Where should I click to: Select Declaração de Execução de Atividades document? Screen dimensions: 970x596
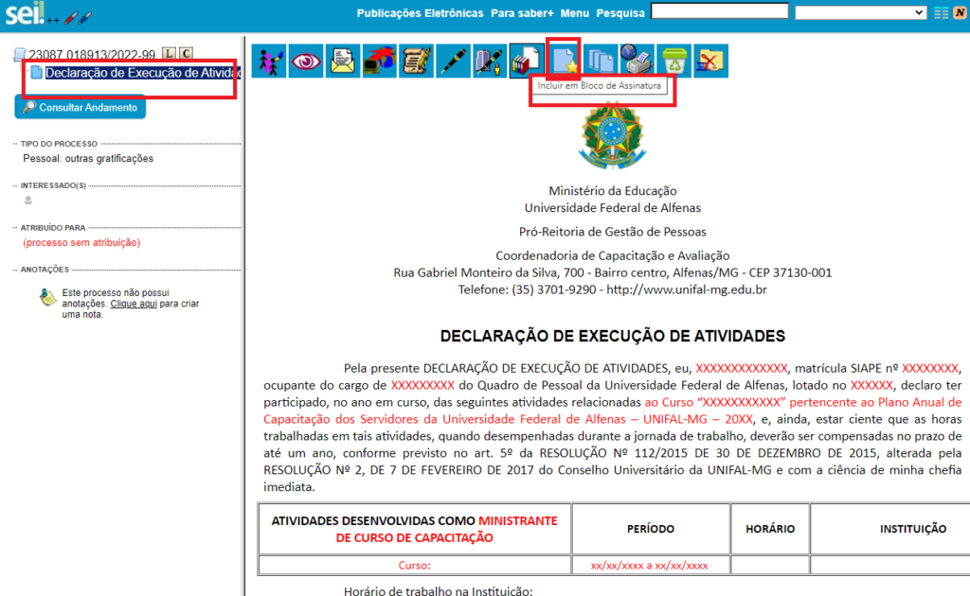point(142,73)
